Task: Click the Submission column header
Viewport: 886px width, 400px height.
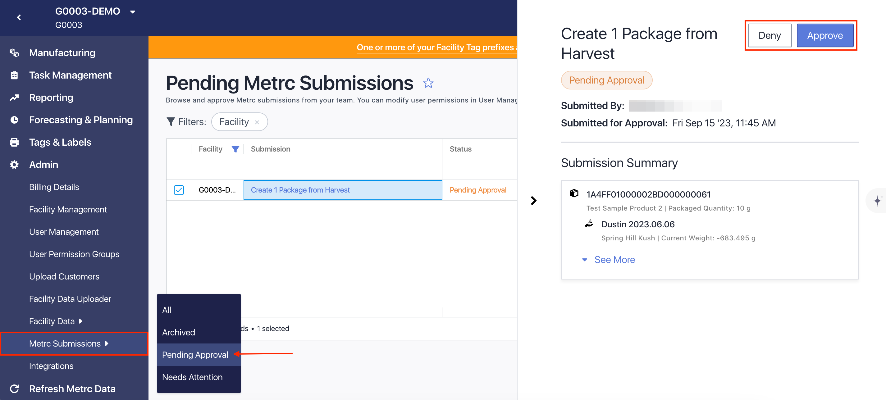Action: click(x=271, y=149)
